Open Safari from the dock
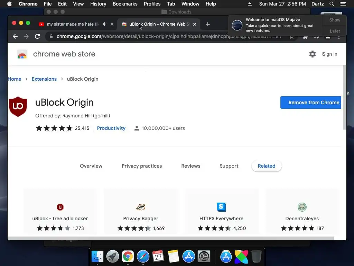 (x=143, y=257)
